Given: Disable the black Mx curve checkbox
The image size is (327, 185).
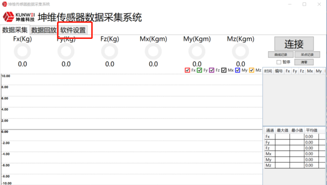Looking at the screenshot, I should click(x=224, y=70).
